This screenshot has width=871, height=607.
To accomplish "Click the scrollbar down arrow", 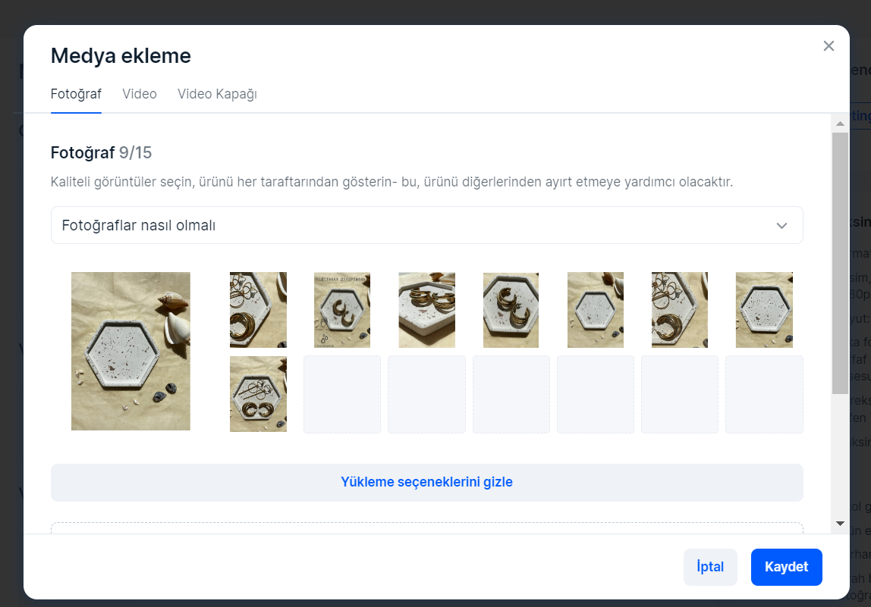I will 840,523.
